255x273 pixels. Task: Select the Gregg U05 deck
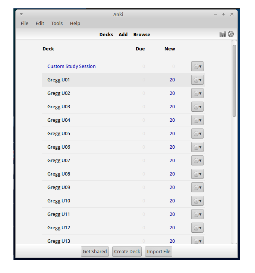point(59,134)
